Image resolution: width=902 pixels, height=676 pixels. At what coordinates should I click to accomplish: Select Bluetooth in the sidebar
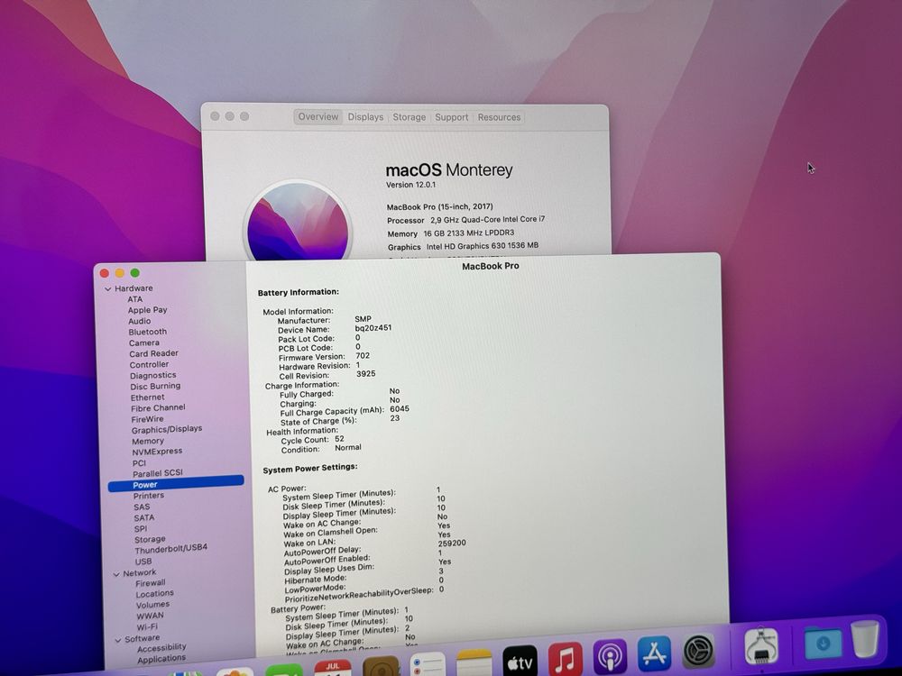coord(147,332)
